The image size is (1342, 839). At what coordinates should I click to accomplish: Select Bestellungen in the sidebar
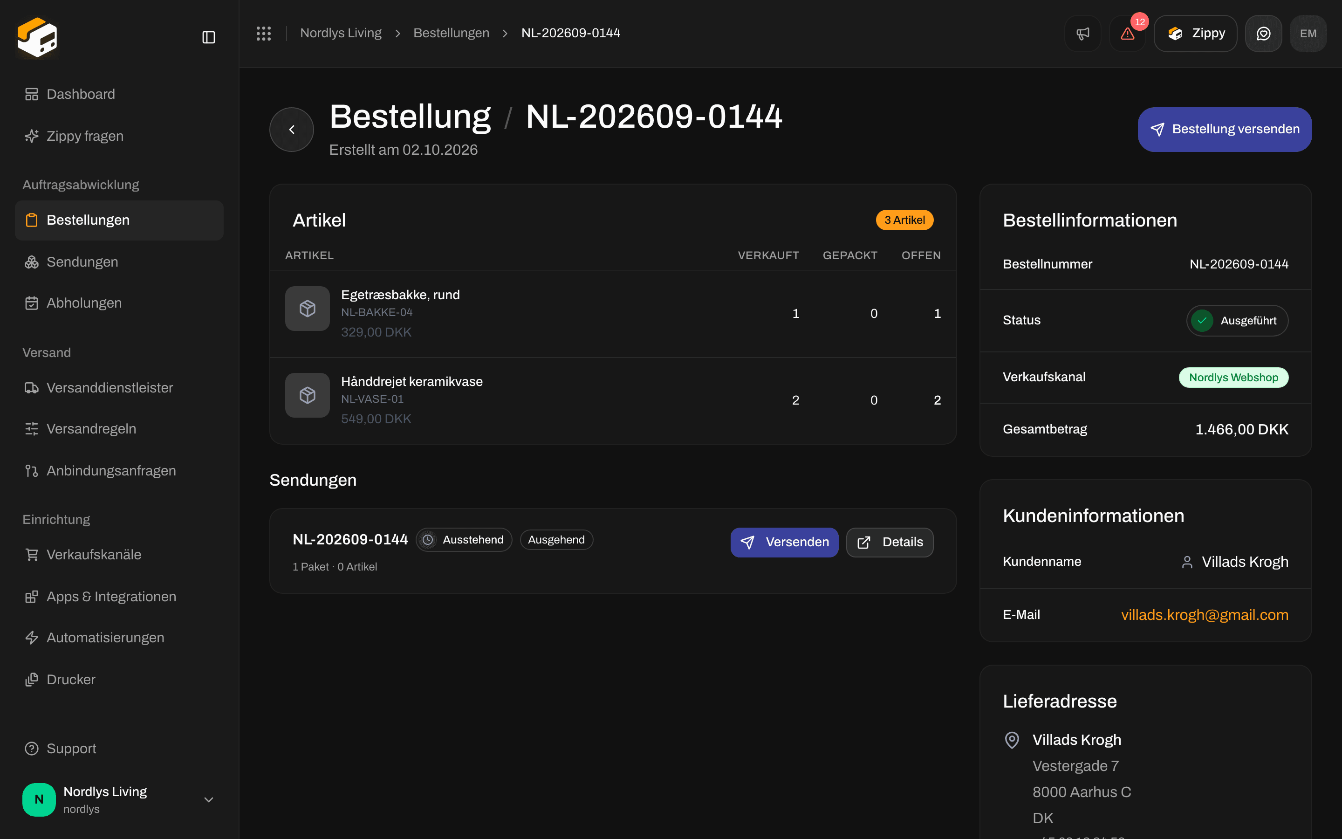click(119, 220)
